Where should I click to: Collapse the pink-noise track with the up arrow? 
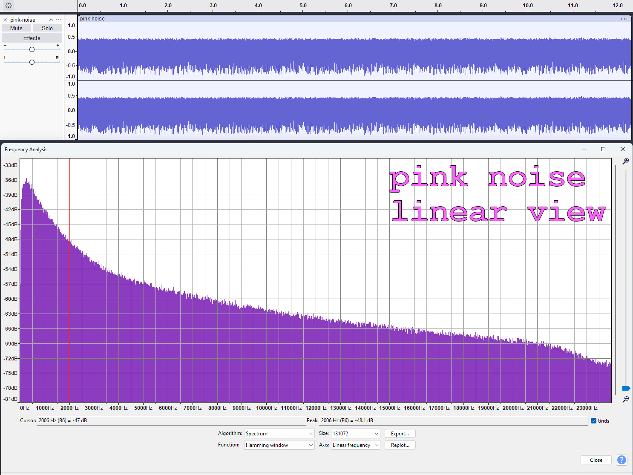tap(51, 20)
